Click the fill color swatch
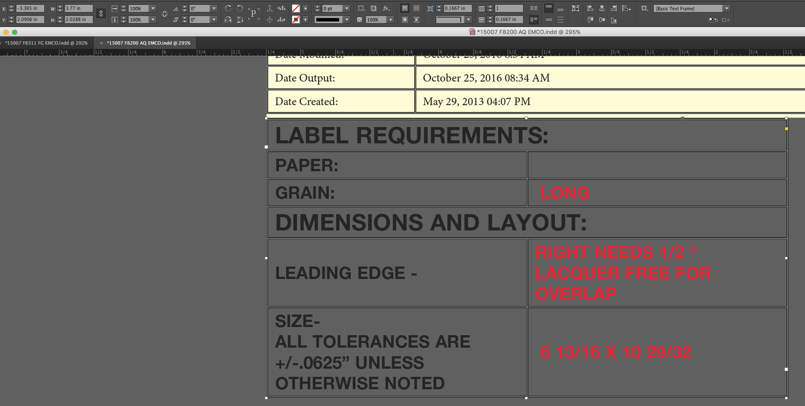This screenshot has width=805, height=406. tap(296, 8)
